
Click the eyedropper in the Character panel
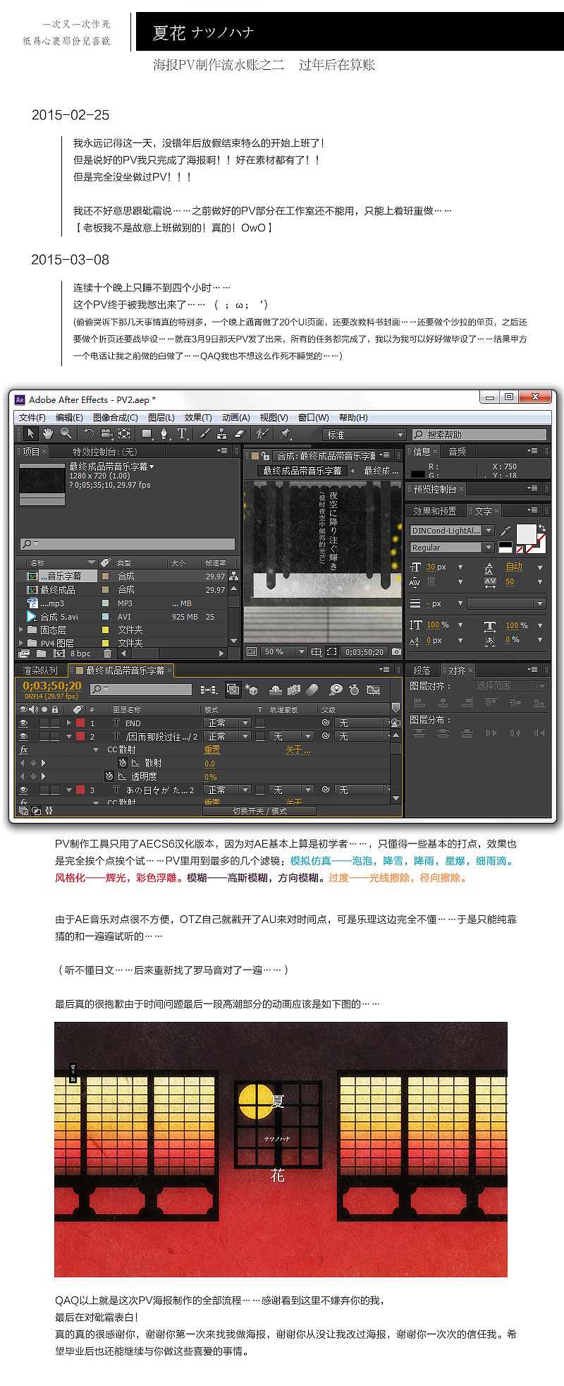[x=505, y=531]
